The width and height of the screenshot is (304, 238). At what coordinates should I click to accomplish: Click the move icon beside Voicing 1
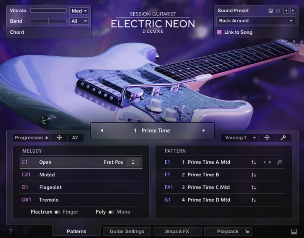coord(267,138)
